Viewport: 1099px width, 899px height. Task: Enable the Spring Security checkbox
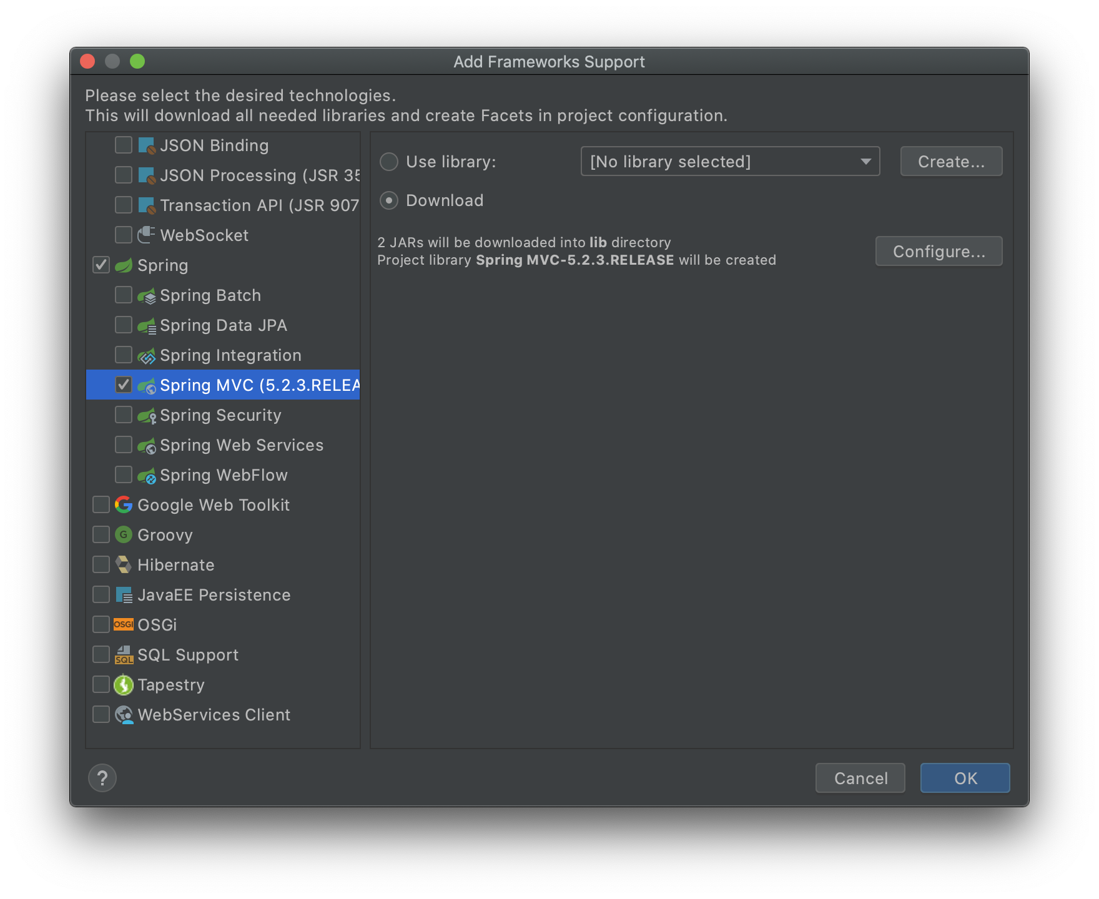point(124,415)
